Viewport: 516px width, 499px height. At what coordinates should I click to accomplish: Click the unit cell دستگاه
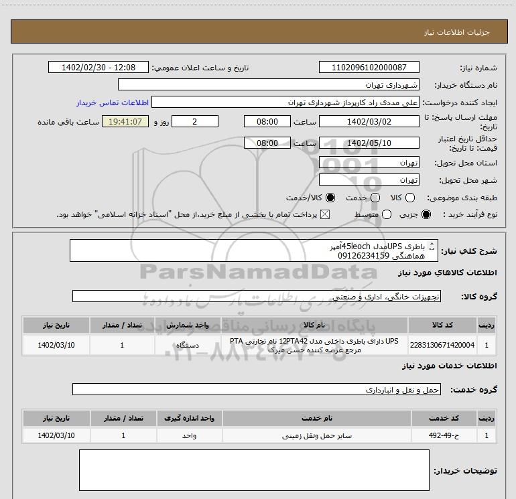[188, 345]
